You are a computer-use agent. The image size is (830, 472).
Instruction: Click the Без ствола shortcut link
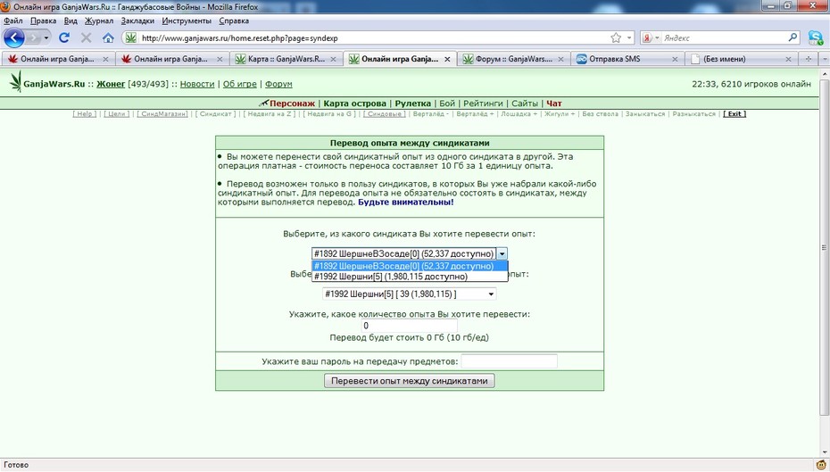600,114
